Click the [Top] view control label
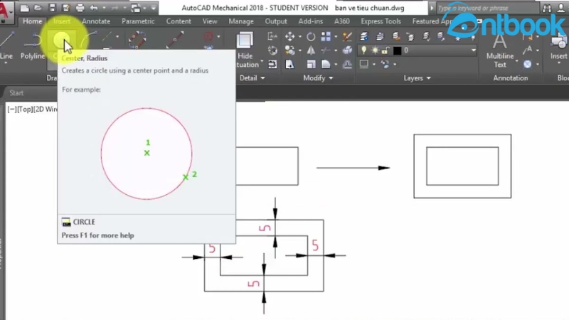 (25, 110)
